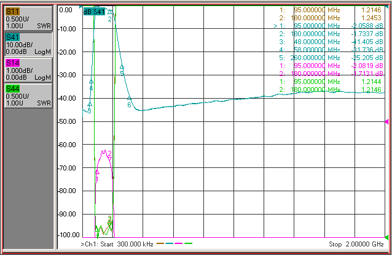This screenshot has height=255, width=392.
Task: Click the brown S11 trace legend dash
Action: pos(160,243)
